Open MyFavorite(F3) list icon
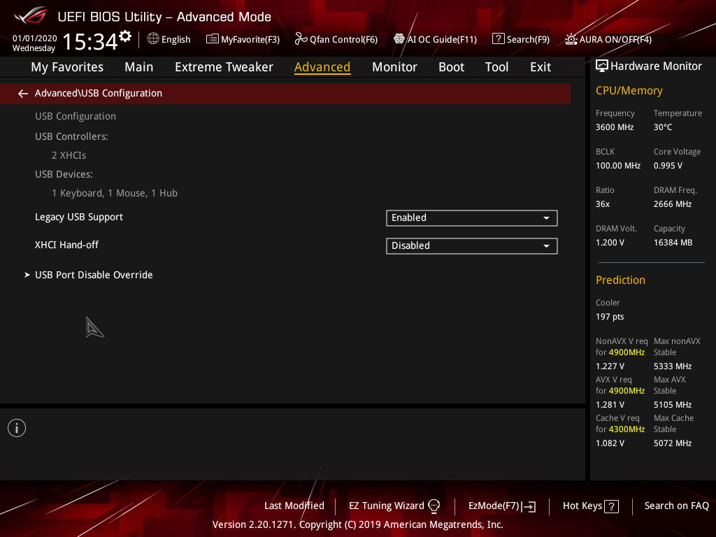The width and height of the screenshot is (716, 537). [213, 39]
